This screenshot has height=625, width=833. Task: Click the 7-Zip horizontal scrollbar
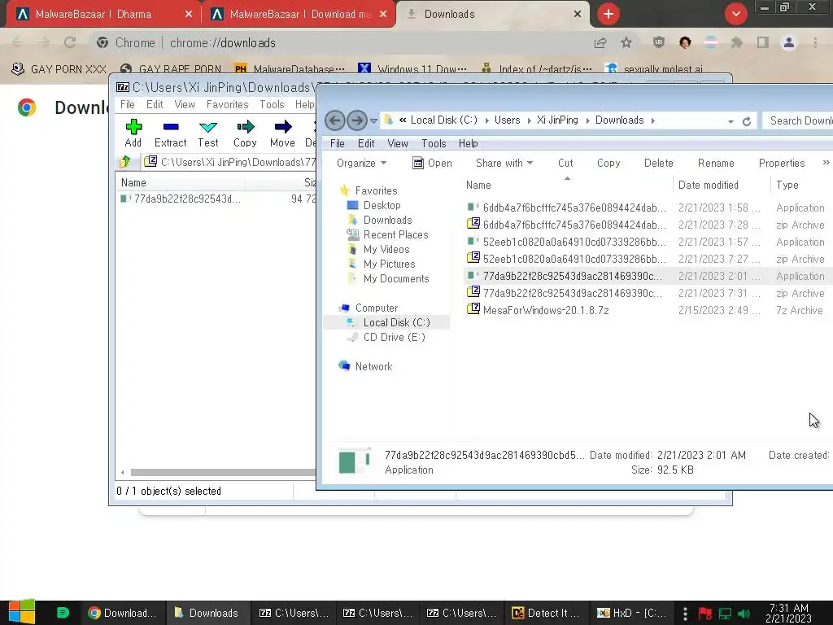223,473
